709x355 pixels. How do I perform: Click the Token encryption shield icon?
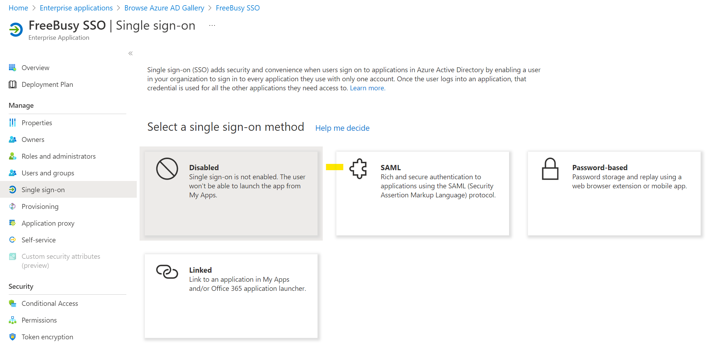tap(13, 337)
